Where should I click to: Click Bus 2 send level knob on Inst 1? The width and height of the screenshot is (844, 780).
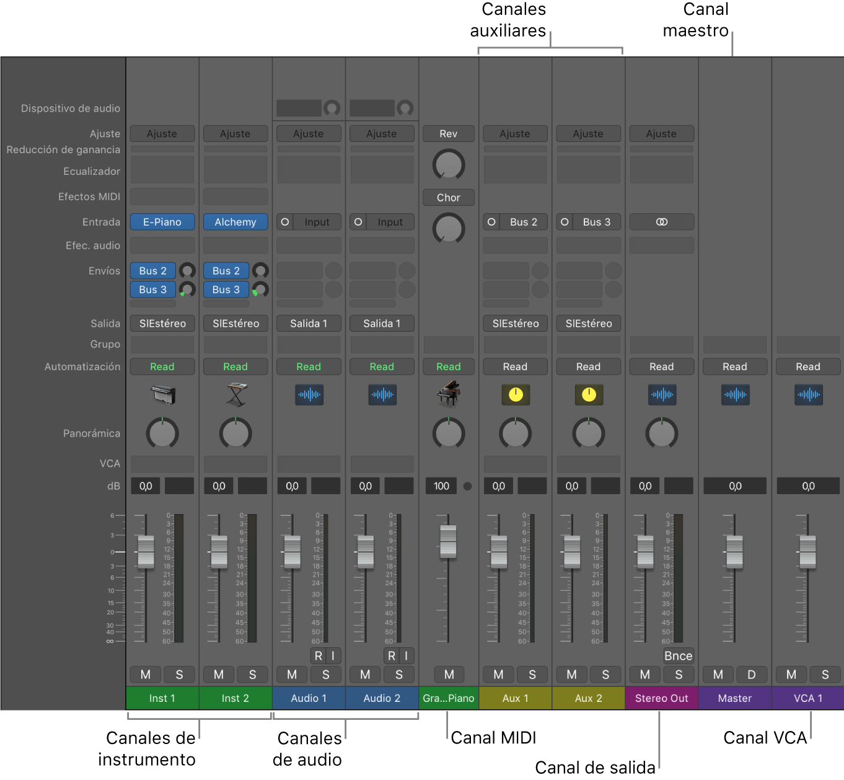pos(187,271)
